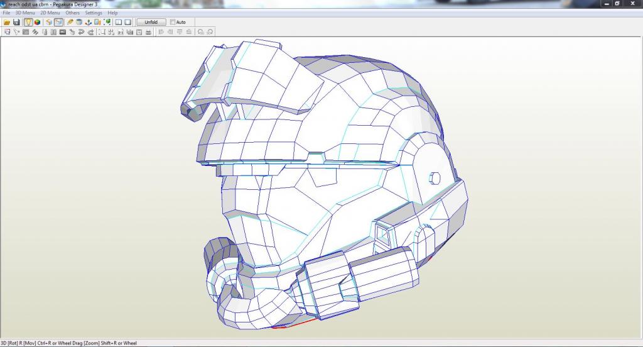
Task: Open the Others menu
Action: pos(73,13)
